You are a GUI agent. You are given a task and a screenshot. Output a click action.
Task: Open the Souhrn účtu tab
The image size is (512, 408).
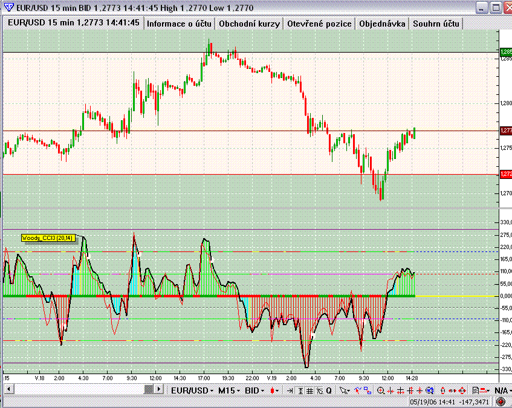pyautogui.click(x=436, y=24)
